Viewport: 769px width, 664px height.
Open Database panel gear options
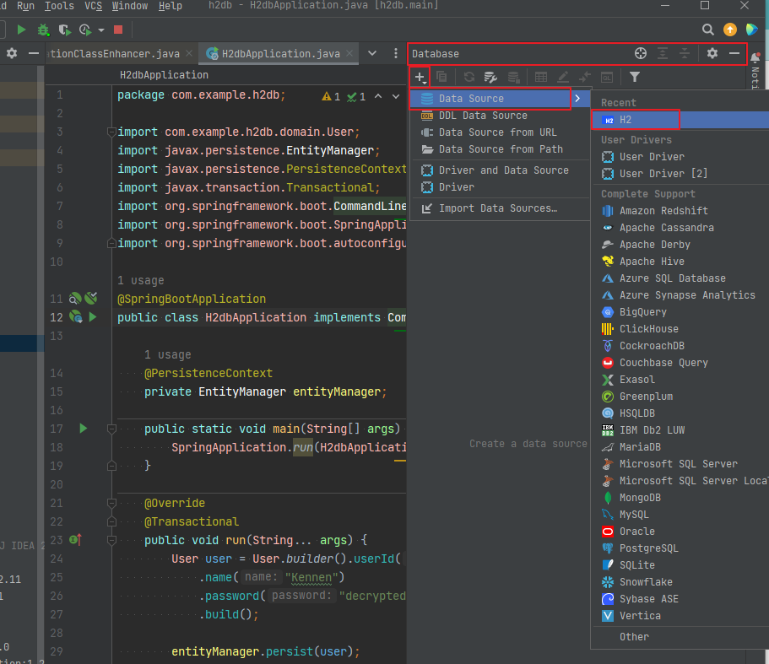(712, 53)
